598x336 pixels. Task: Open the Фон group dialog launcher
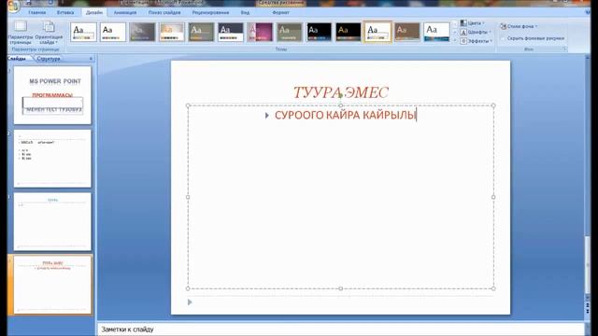pos(564,49)
